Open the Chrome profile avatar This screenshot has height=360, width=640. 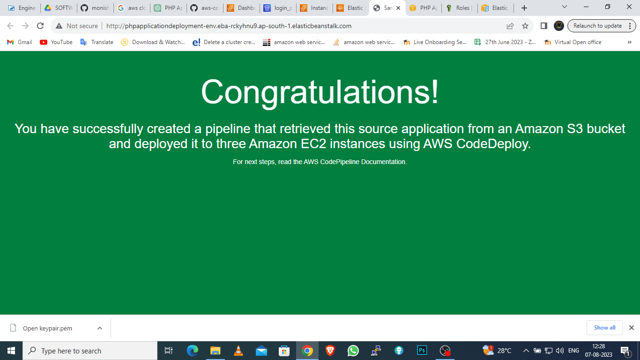coord(558,26)
